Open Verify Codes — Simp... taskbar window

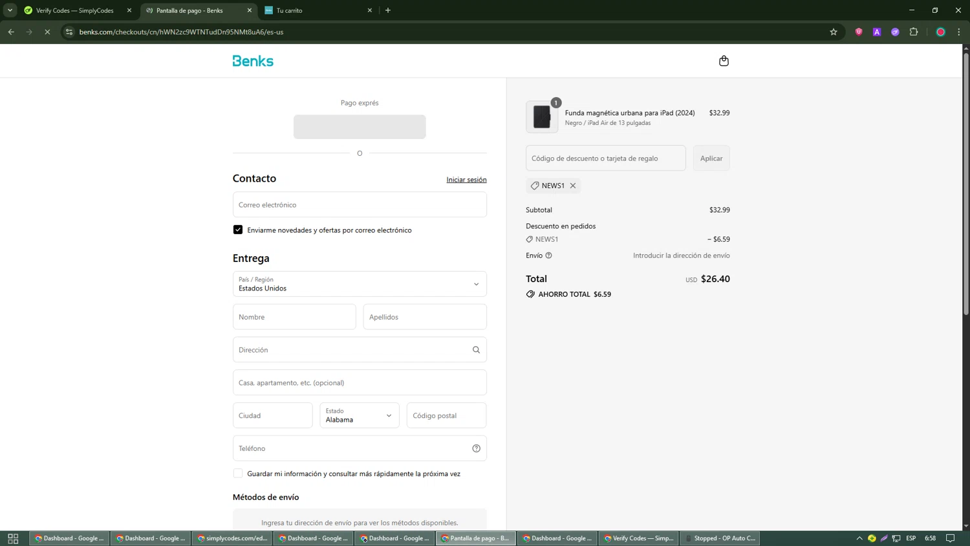638,538
